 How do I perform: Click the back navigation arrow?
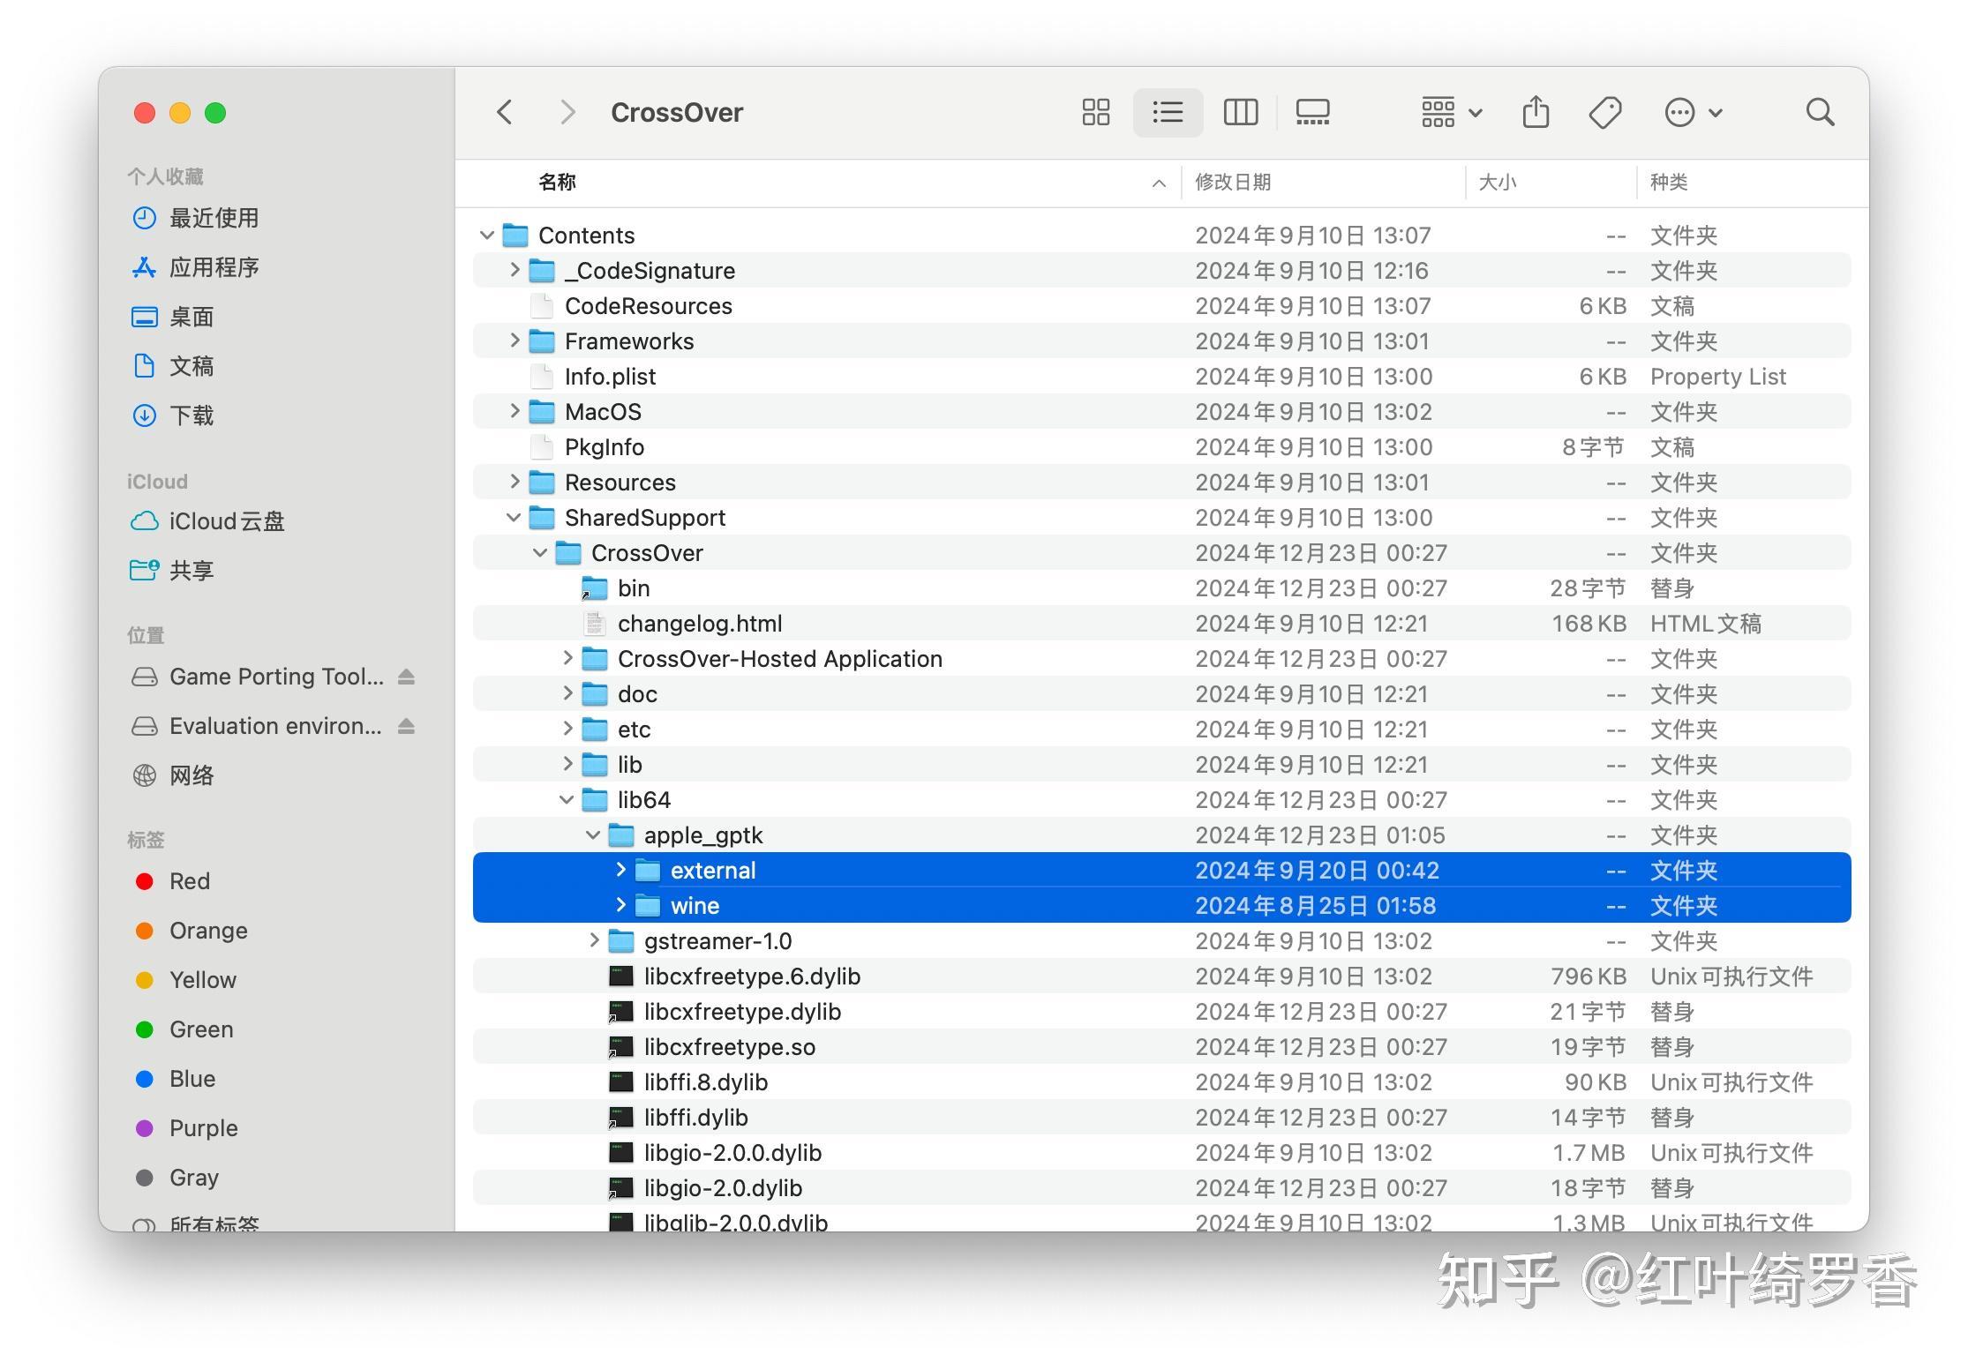point(505,112)
